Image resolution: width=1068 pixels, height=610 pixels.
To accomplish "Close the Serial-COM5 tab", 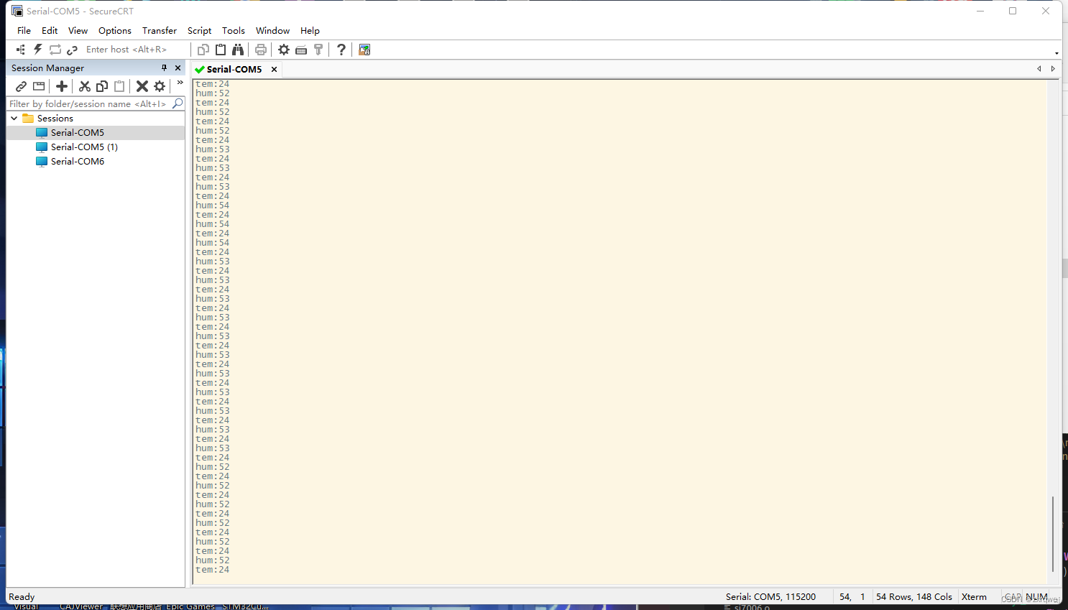I will (x=274, y=69).
